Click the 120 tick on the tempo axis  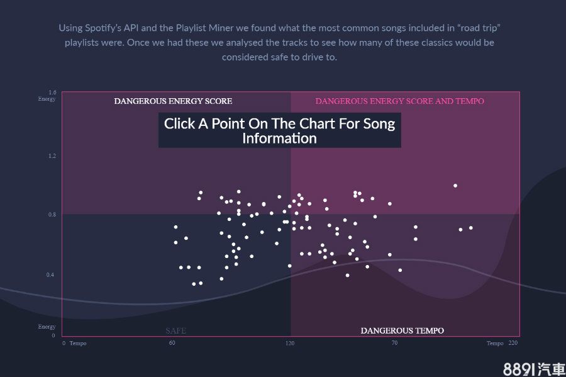tap(290, 344)
